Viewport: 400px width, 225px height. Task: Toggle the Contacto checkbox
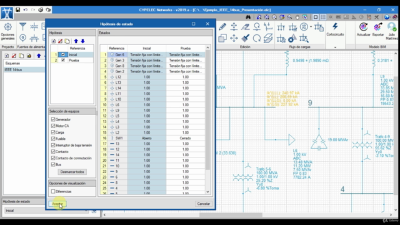[53, 151]
